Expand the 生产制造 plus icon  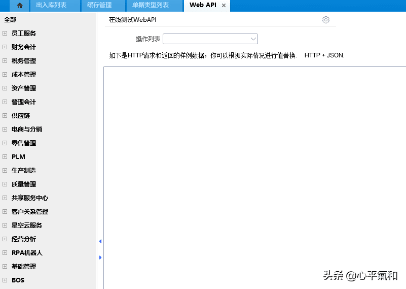[5, 171]
